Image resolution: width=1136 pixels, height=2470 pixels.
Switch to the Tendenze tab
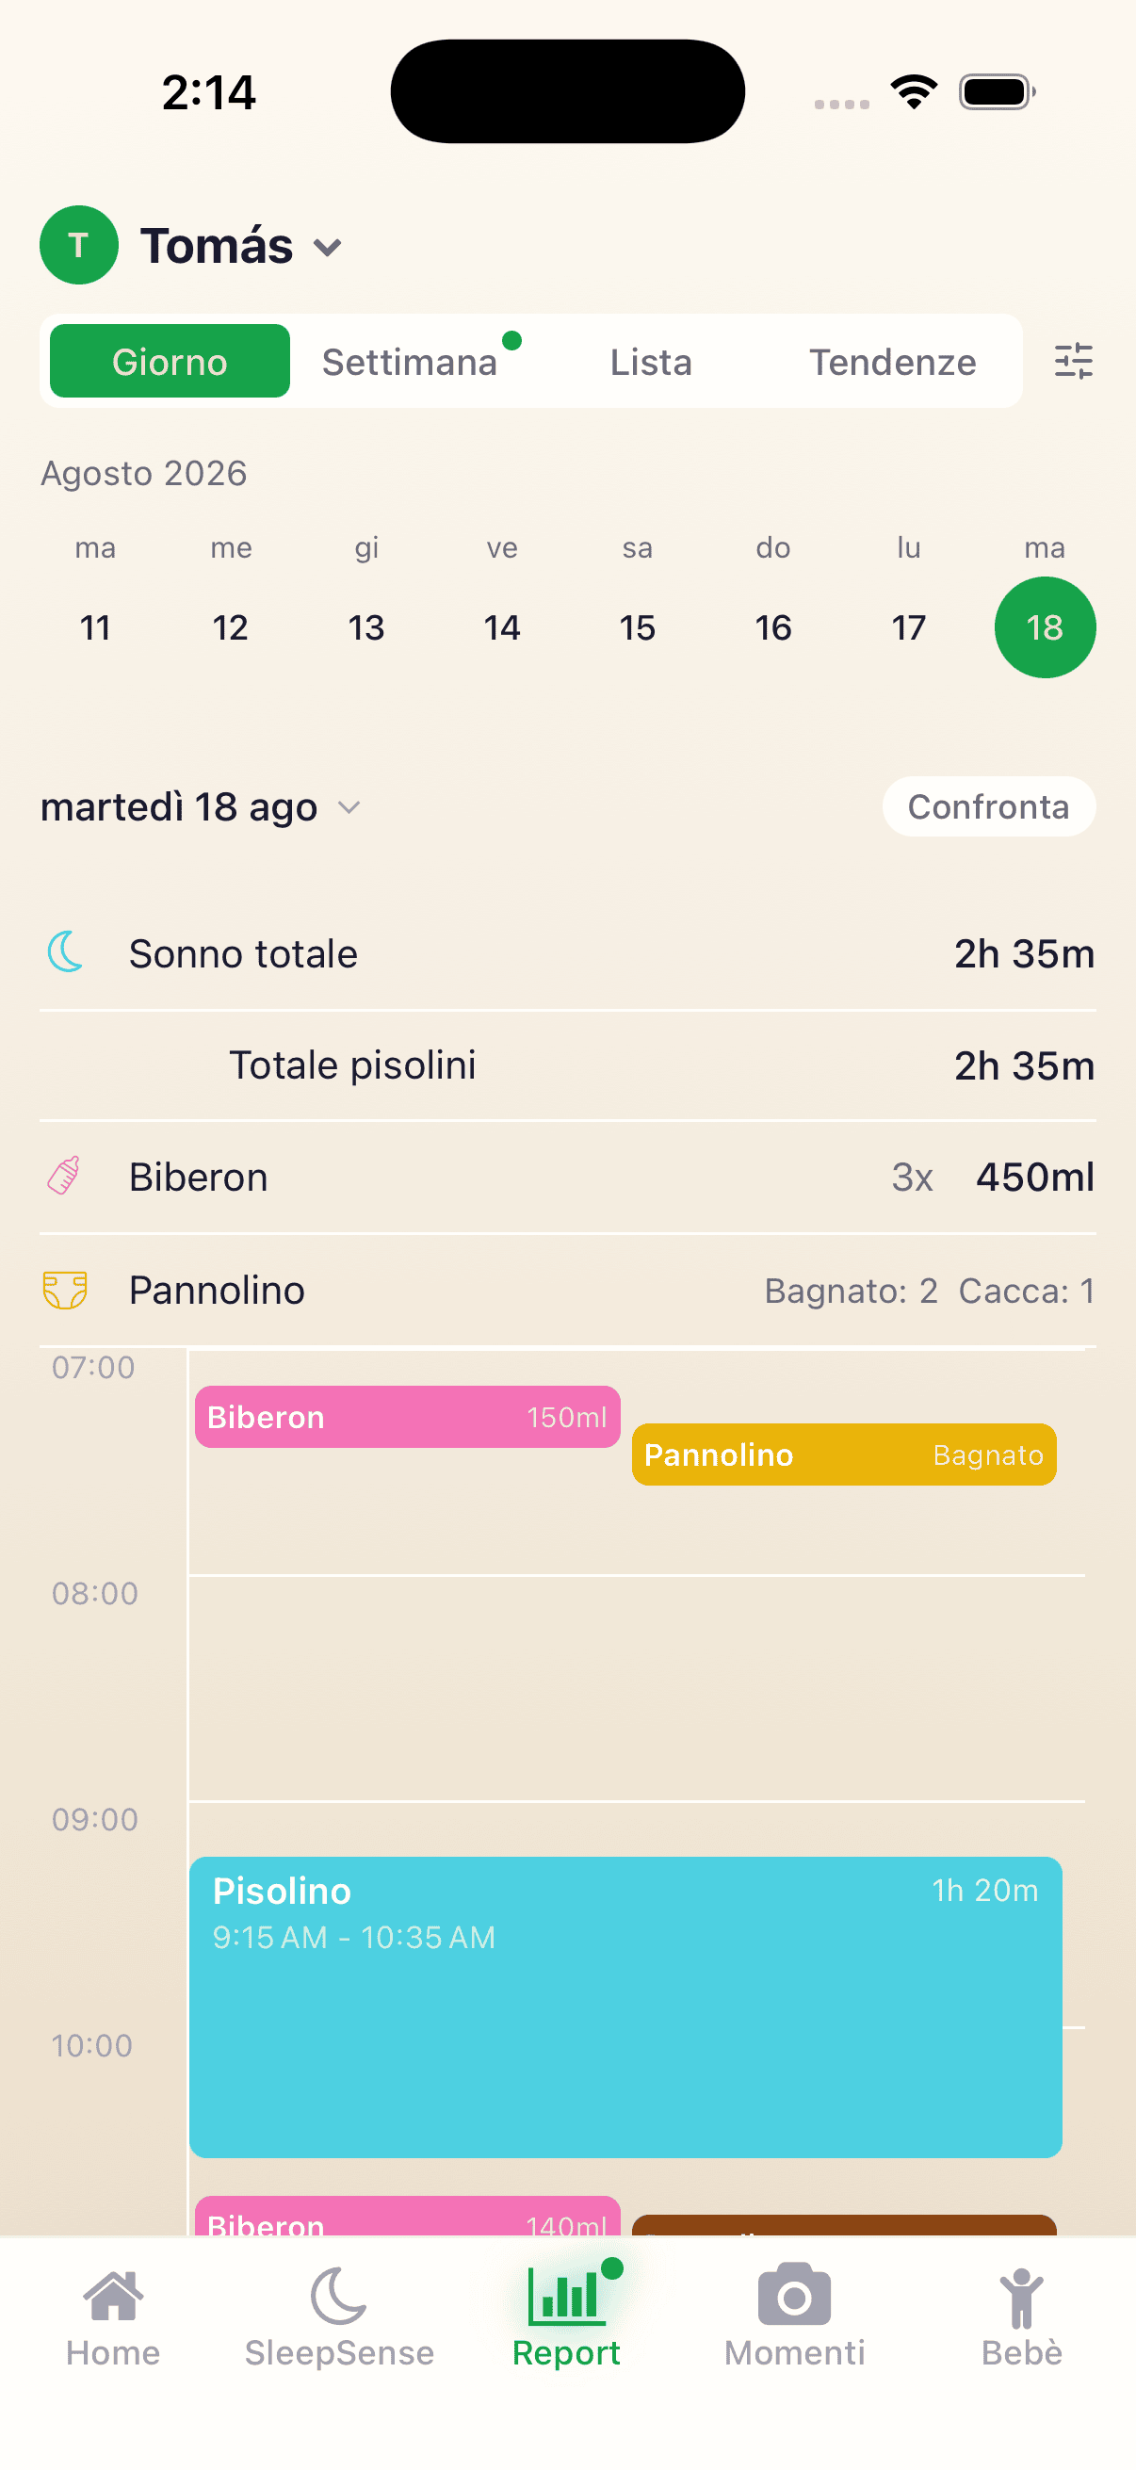point(892,362)
